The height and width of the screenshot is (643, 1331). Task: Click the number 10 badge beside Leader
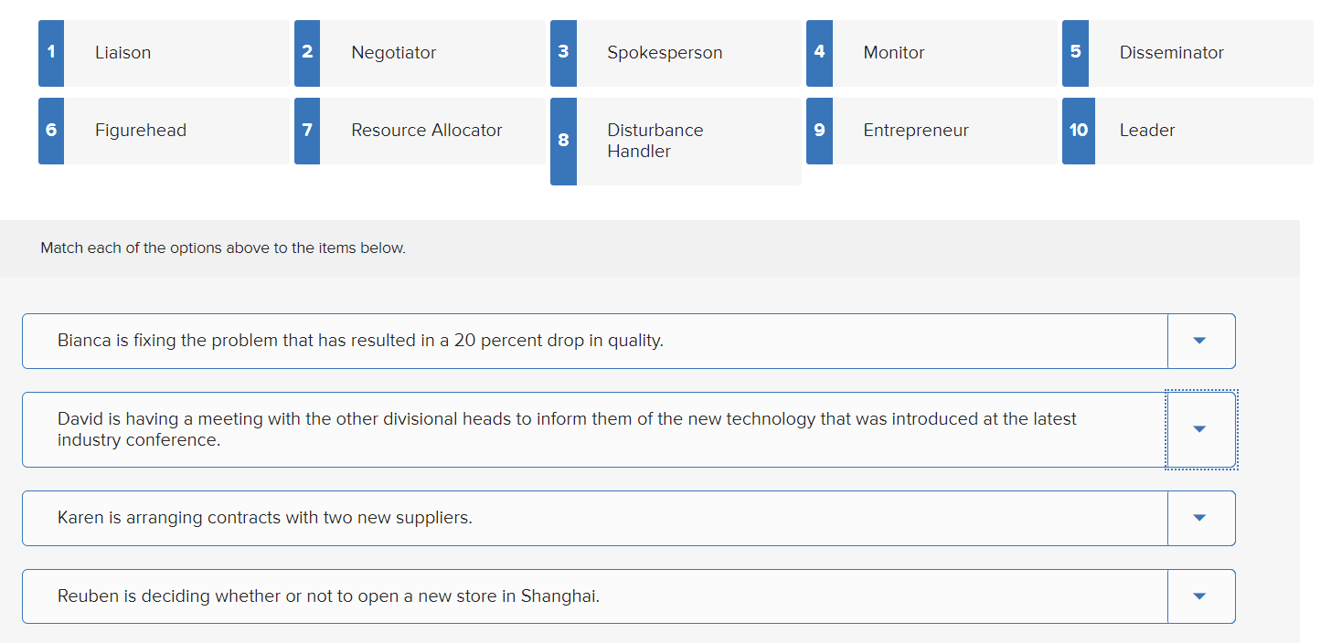pyautogui.click(x=1078, y=131)
